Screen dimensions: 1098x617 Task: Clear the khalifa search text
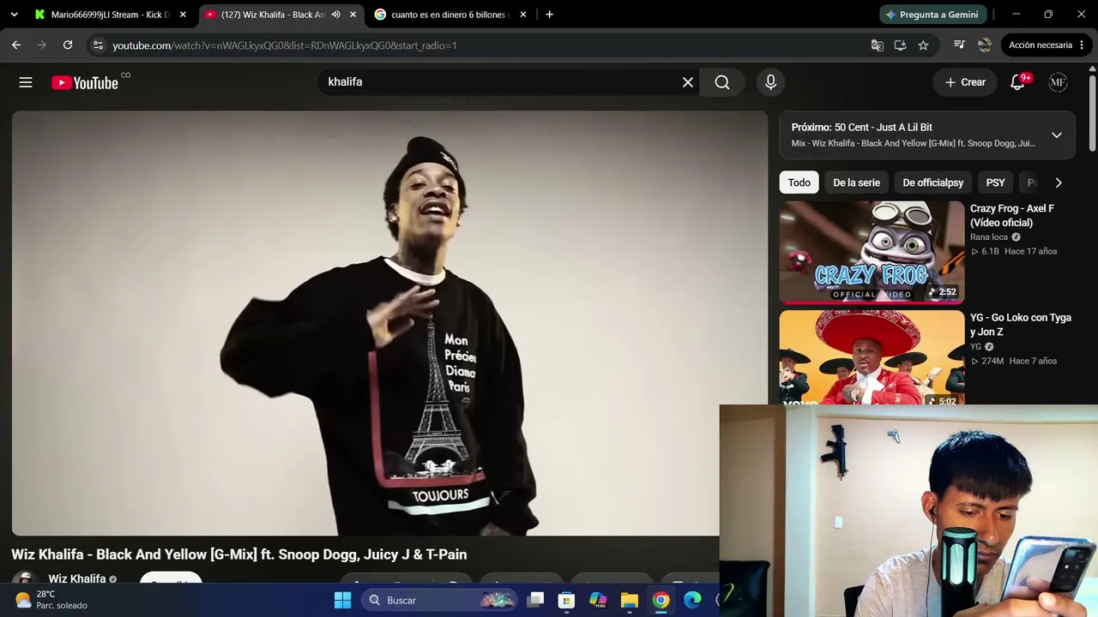click(688, 82)
